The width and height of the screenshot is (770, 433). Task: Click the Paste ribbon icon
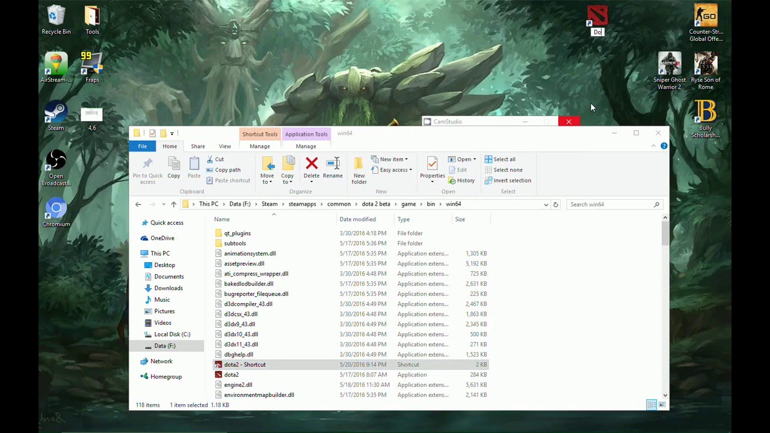pos(194,167)
